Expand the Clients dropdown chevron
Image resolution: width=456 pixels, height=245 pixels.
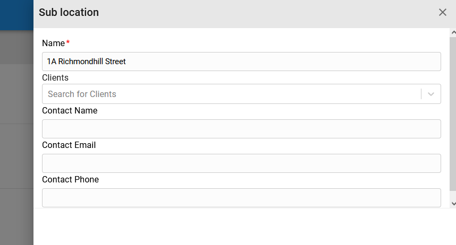click(431, 94)
